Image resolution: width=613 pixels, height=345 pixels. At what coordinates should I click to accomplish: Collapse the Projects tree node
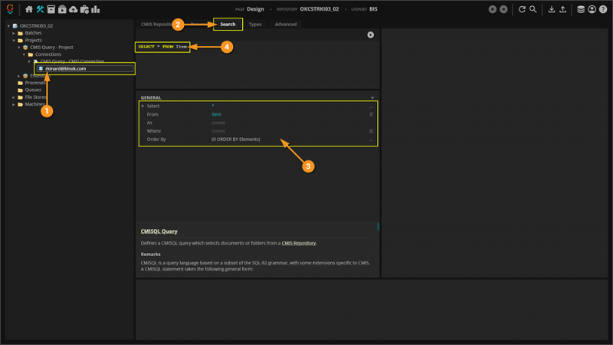pos(13,40)
